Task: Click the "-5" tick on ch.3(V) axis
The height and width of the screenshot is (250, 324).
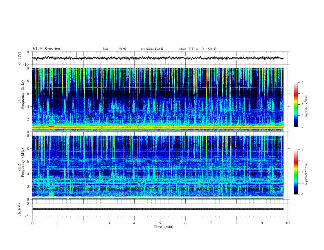Action: [x=28, y=216]
